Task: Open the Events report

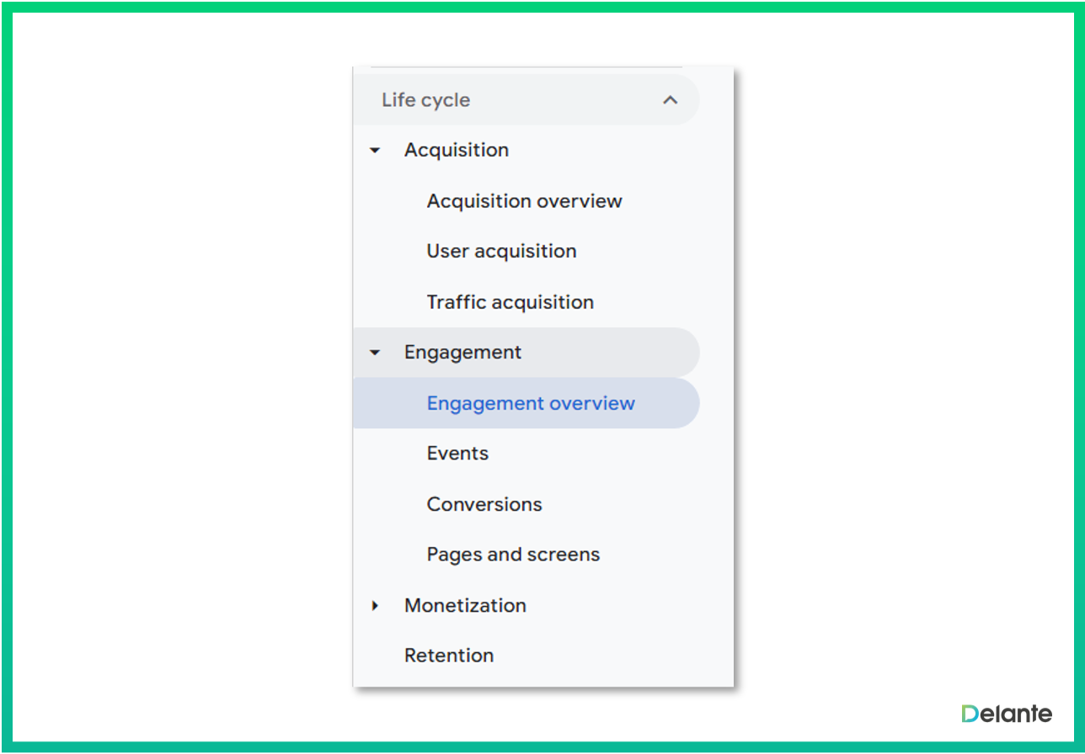Action: point(457,453)
